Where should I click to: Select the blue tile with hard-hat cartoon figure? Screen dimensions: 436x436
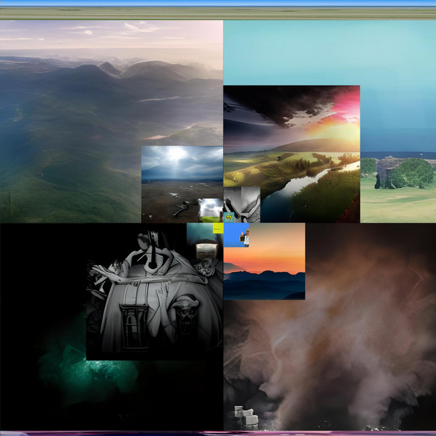pyautogui.click(x=236, y=235)
